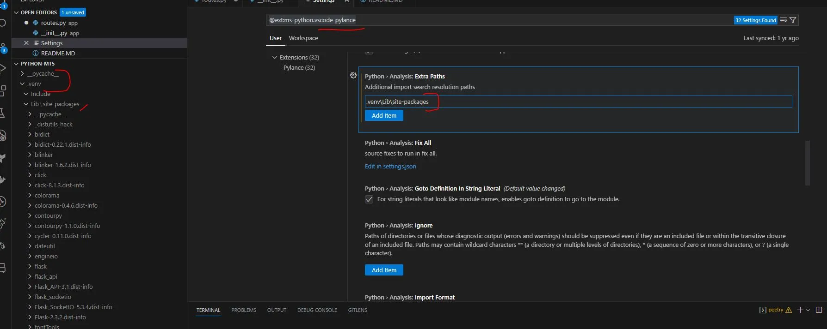Click the info icon beside README.MD
Screen dimensions: 827x329
pyautogui.click(x=36, y=53)
